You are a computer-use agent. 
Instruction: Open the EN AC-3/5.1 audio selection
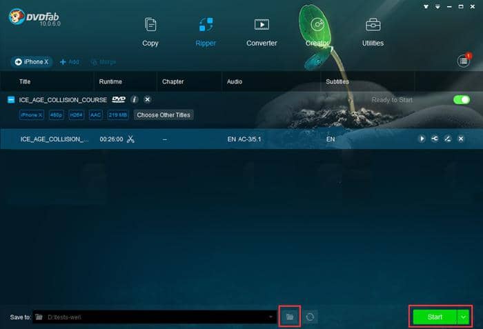tap(244, 139)
